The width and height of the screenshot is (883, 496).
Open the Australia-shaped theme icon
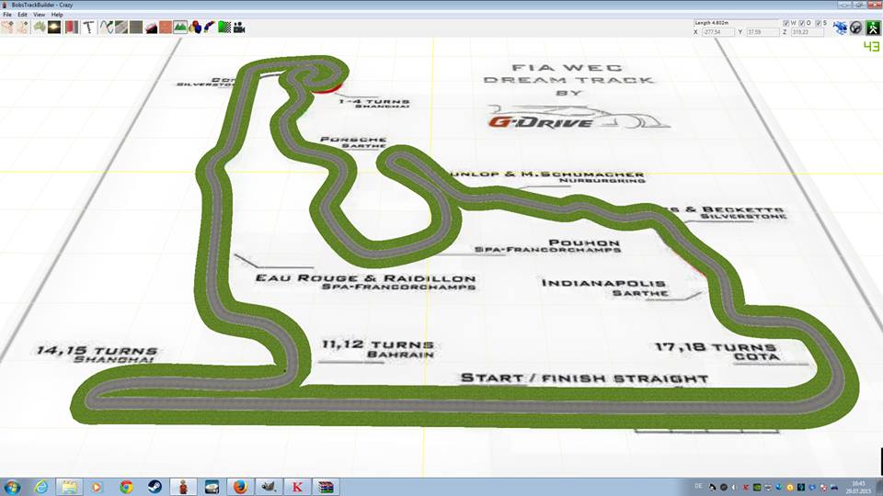click(40, 27)
